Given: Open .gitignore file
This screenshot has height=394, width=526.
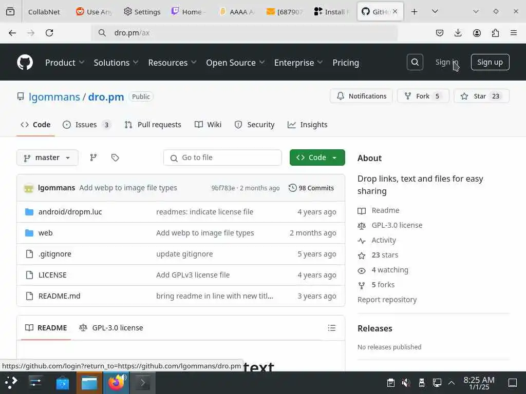Looking at the screenshot, I should click(54, 254).
